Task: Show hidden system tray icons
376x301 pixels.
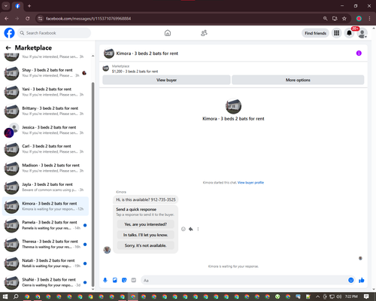Action: (317, 296)
